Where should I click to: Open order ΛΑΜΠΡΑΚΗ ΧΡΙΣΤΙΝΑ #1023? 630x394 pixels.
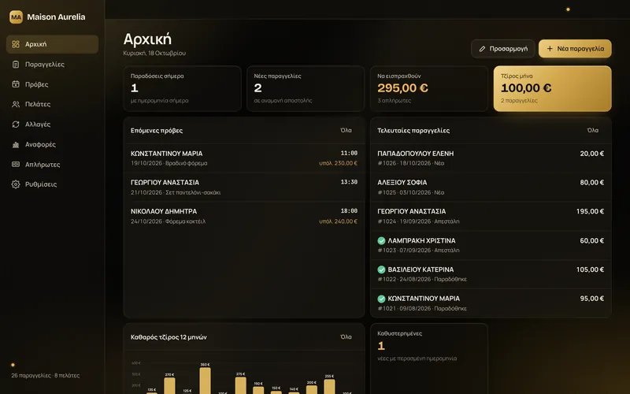[491, 245]
